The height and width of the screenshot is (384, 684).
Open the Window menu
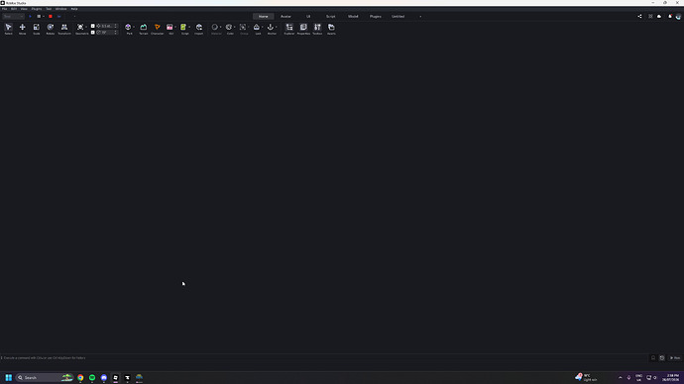[x=61, y=9]
